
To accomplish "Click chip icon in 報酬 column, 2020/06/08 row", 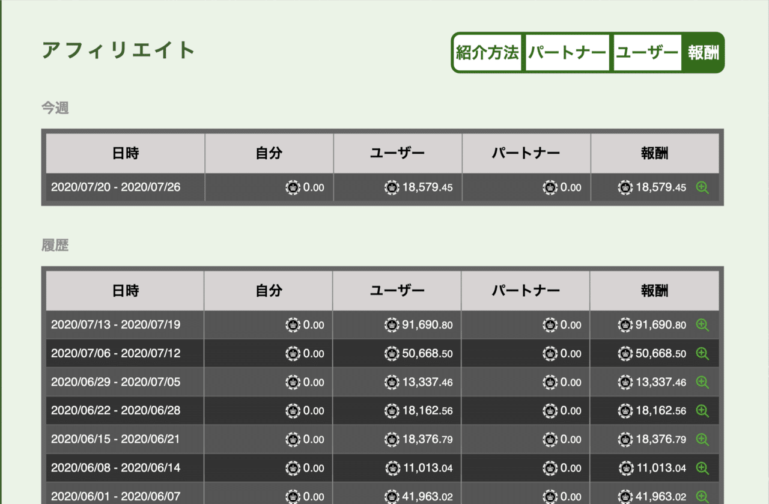I will point(625,468).
